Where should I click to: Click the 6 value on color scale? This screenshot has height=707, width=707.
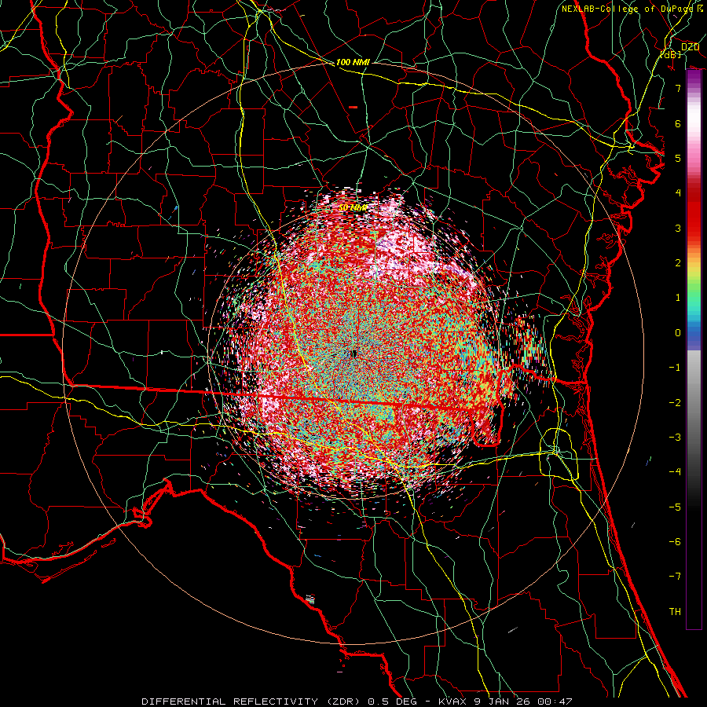[x=678, y=123]
